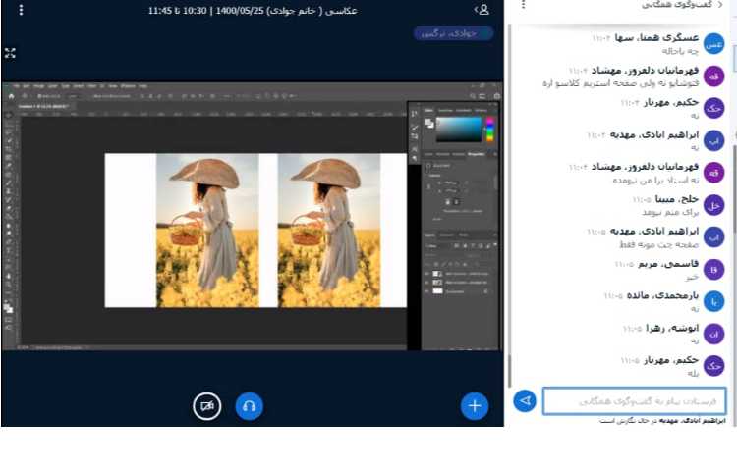The image size is (737, 471).
Task: Open the Filter menu in Photoshop
Action: [x=91, y=86]
